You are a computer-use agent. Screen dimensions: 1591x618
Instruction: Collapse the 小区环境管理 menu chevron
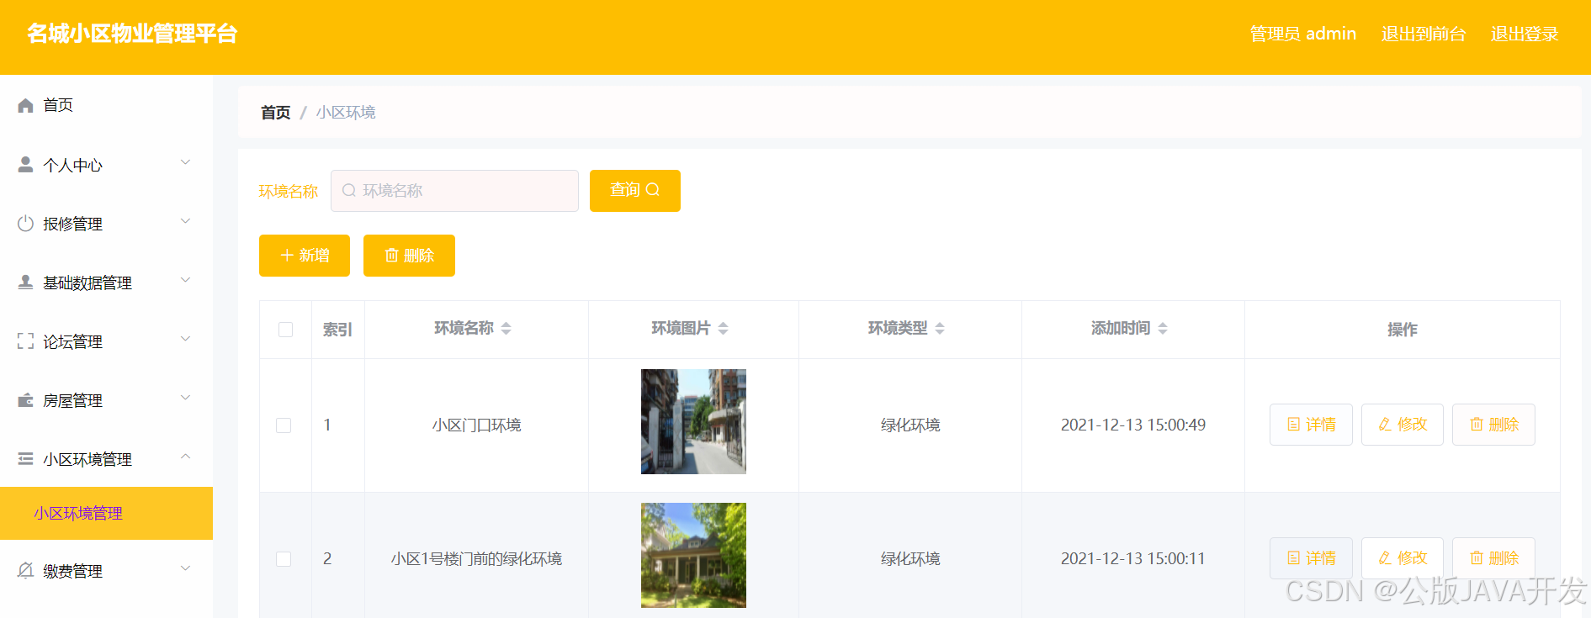(x=186, y=457)
